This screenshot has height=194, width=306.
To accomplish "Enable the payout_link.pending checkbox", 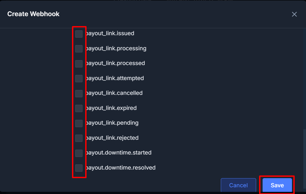I will tap(79, 123).
